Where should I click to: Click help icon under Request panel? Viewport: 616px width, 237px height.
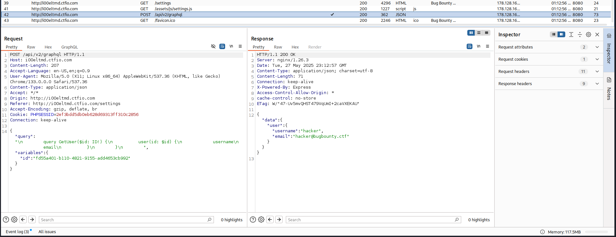pyautogui.click(x=6, y=220)
